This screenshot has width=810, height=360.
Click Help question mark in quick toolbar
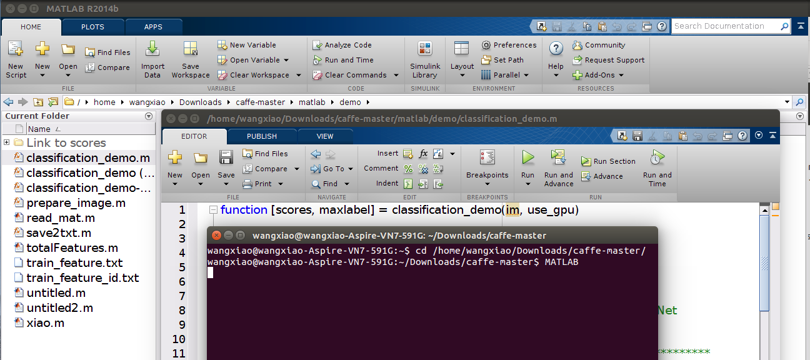(662, 26)
